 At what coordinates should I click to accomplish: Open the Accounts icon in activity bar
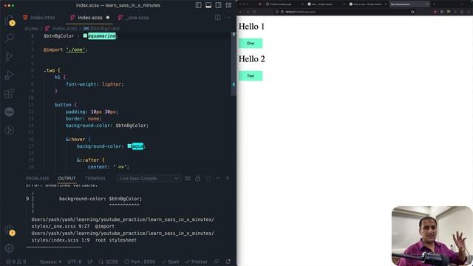[x=10, y=231]
